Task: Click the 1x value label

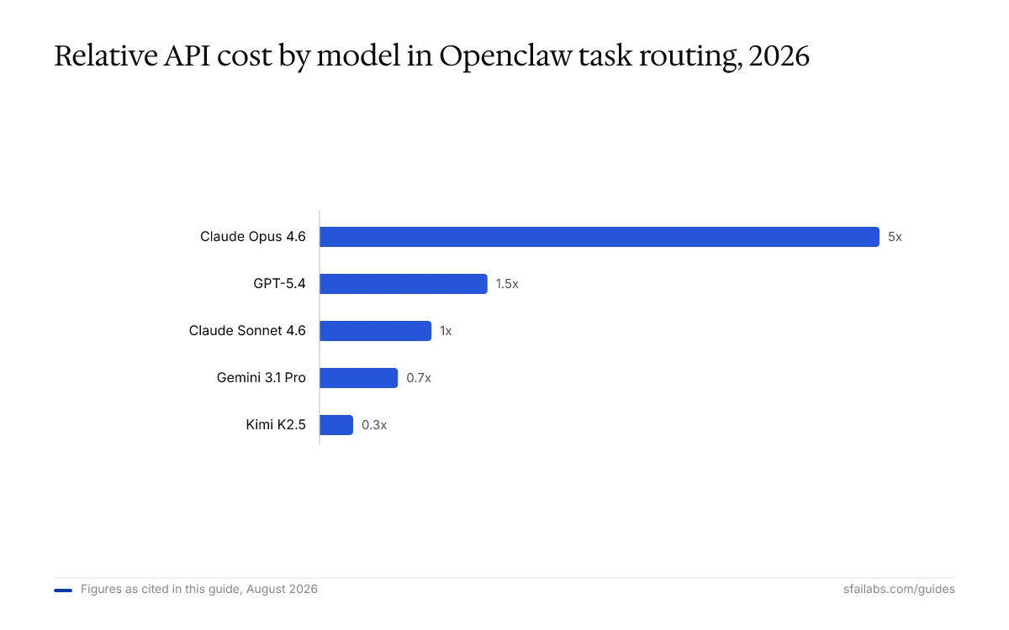Action: click(x=446, y=331)
